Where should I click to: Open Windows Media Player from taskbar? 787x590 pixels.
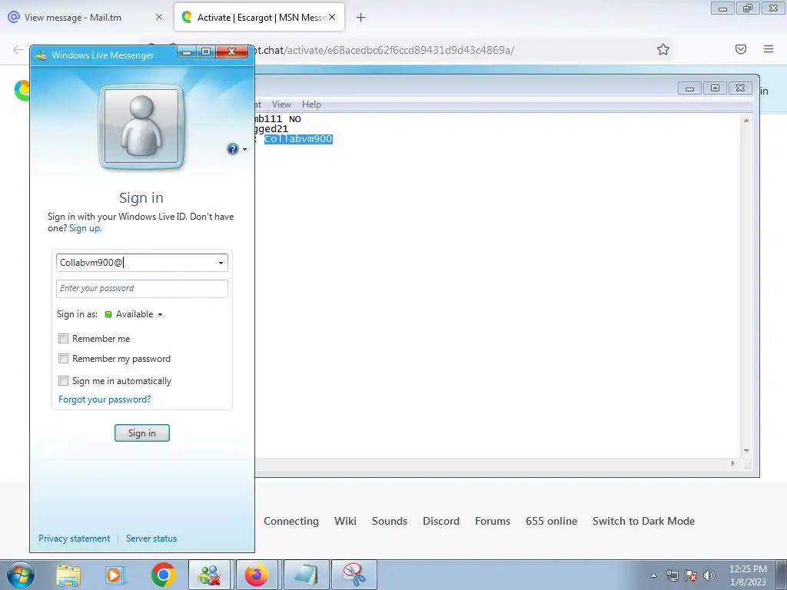click(x=115, y=575)
